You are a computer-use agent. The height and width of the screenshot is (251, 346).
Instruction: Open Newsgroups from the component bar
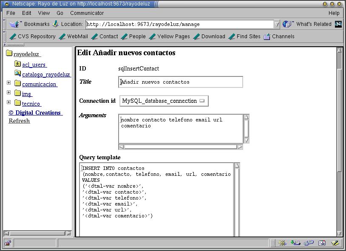pos(309,243)
